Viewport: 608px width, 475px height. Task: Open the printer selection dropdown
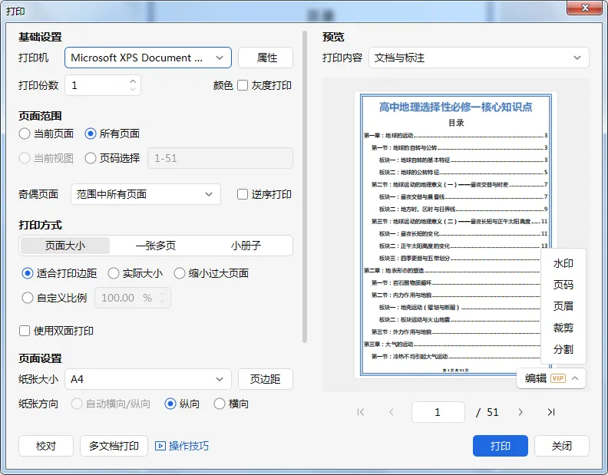(x=148, y=58)
